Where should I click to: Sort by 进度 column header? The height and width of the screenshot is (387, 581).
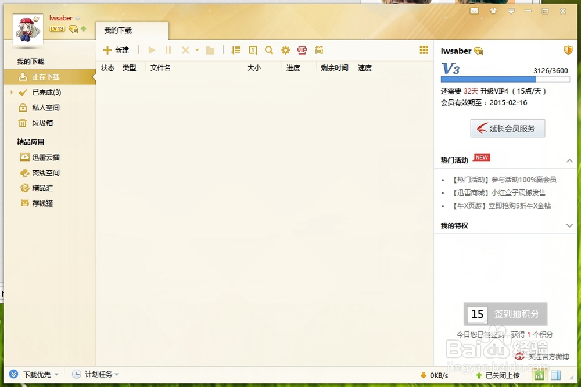[293, 68]
